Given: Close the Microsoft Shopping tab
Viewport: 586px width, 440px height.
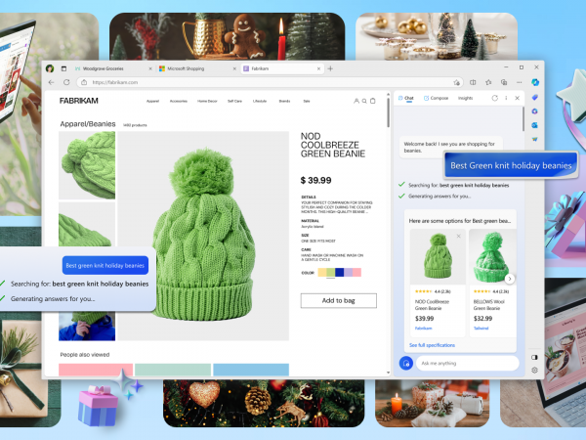Looking at the screenshot, I should (x=234, y=68).
